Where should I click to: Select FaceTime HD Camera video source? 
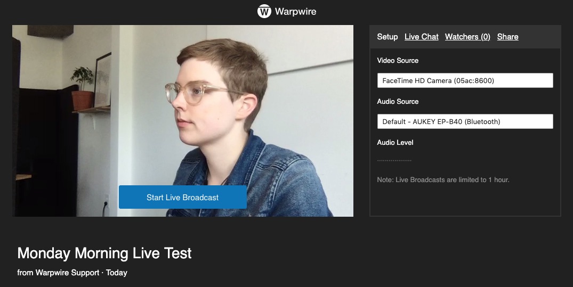(x=438, y=81)
